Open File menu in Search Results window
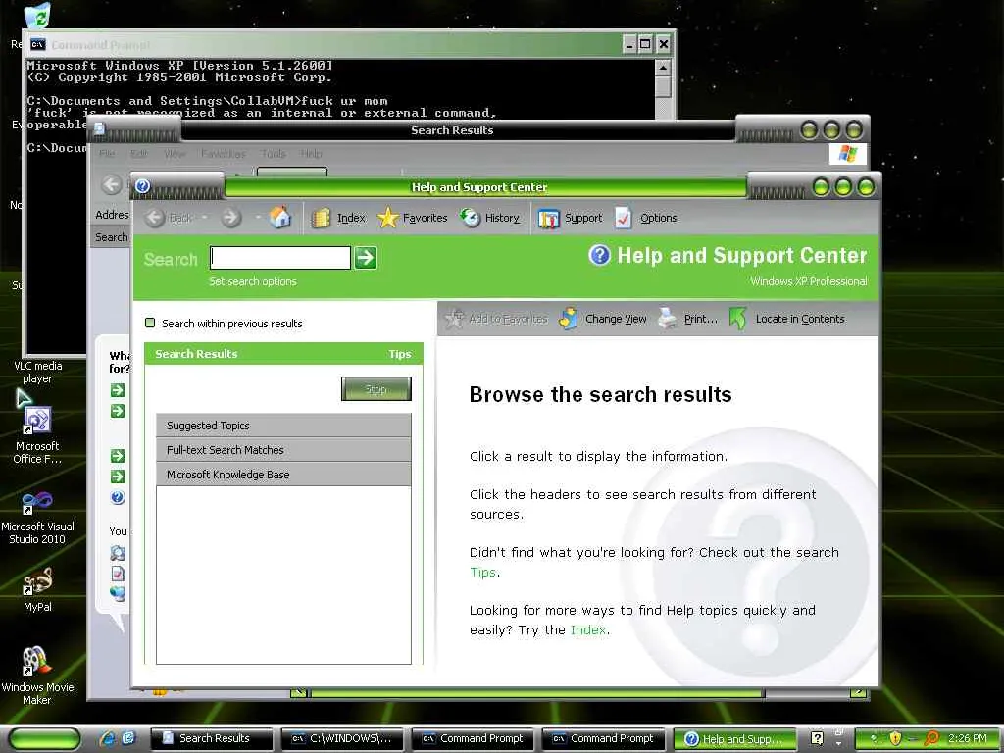This screenshot has width=1004, height=753. tap(107, 154)
